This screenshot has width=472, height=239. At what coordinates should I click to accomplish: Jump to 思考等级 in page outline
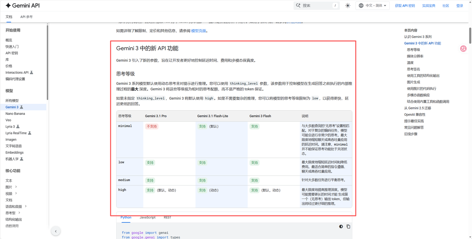click(413, 50)
